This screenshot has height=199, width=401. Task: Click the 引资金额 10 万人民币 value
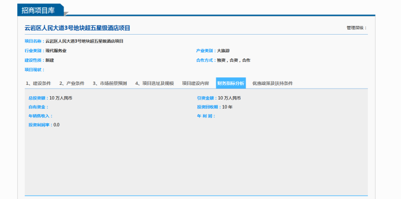point(229,98)
